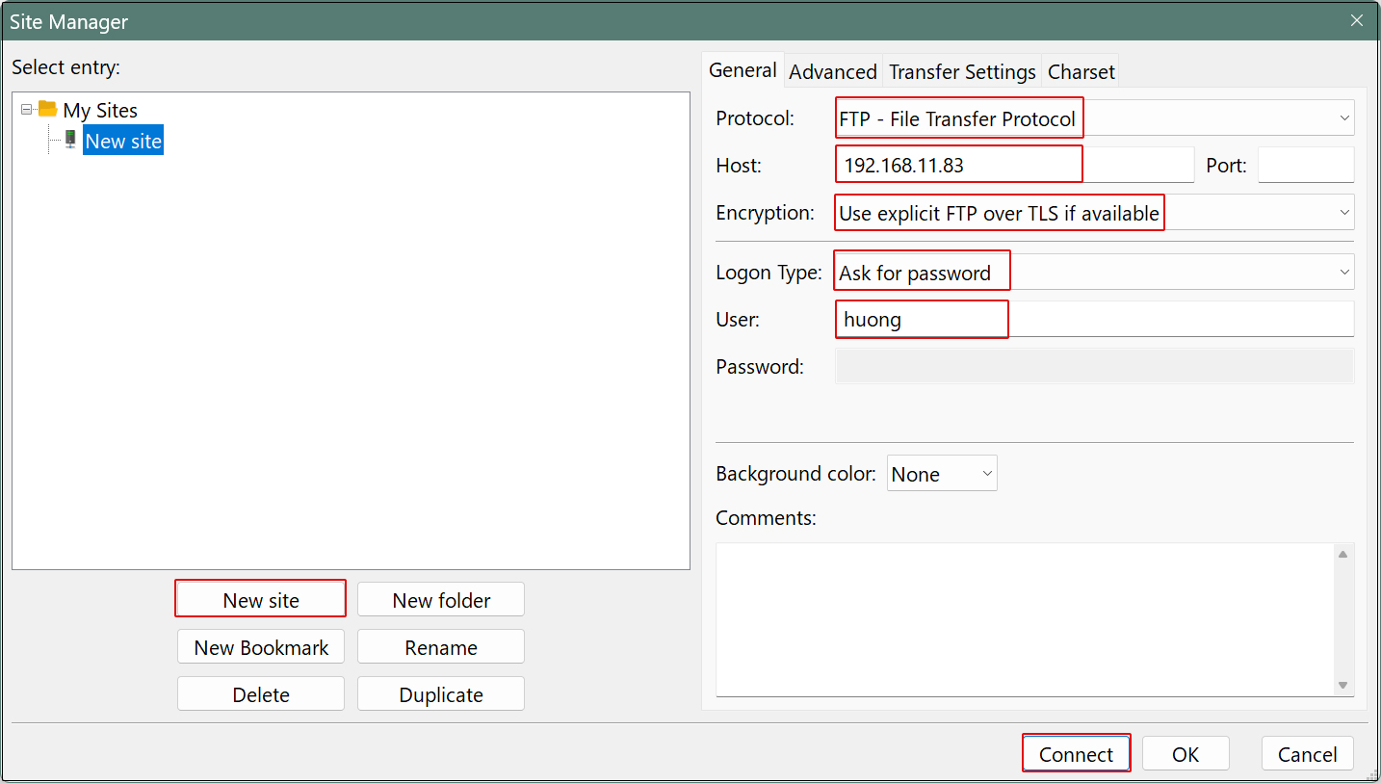This screenshot has width=1381, height=783.
Task: Collapse the My Sites tree node
Action: 26,110
